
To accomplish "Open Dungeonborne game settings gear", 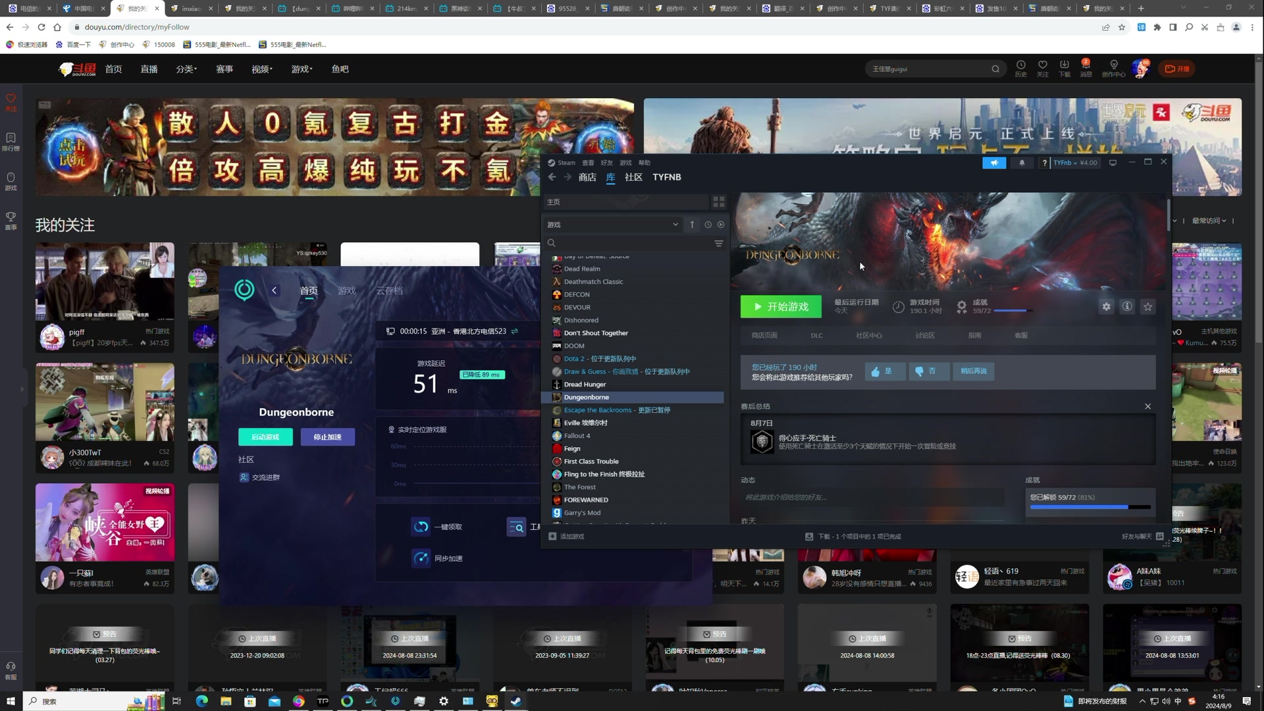I will point(1106,307).
